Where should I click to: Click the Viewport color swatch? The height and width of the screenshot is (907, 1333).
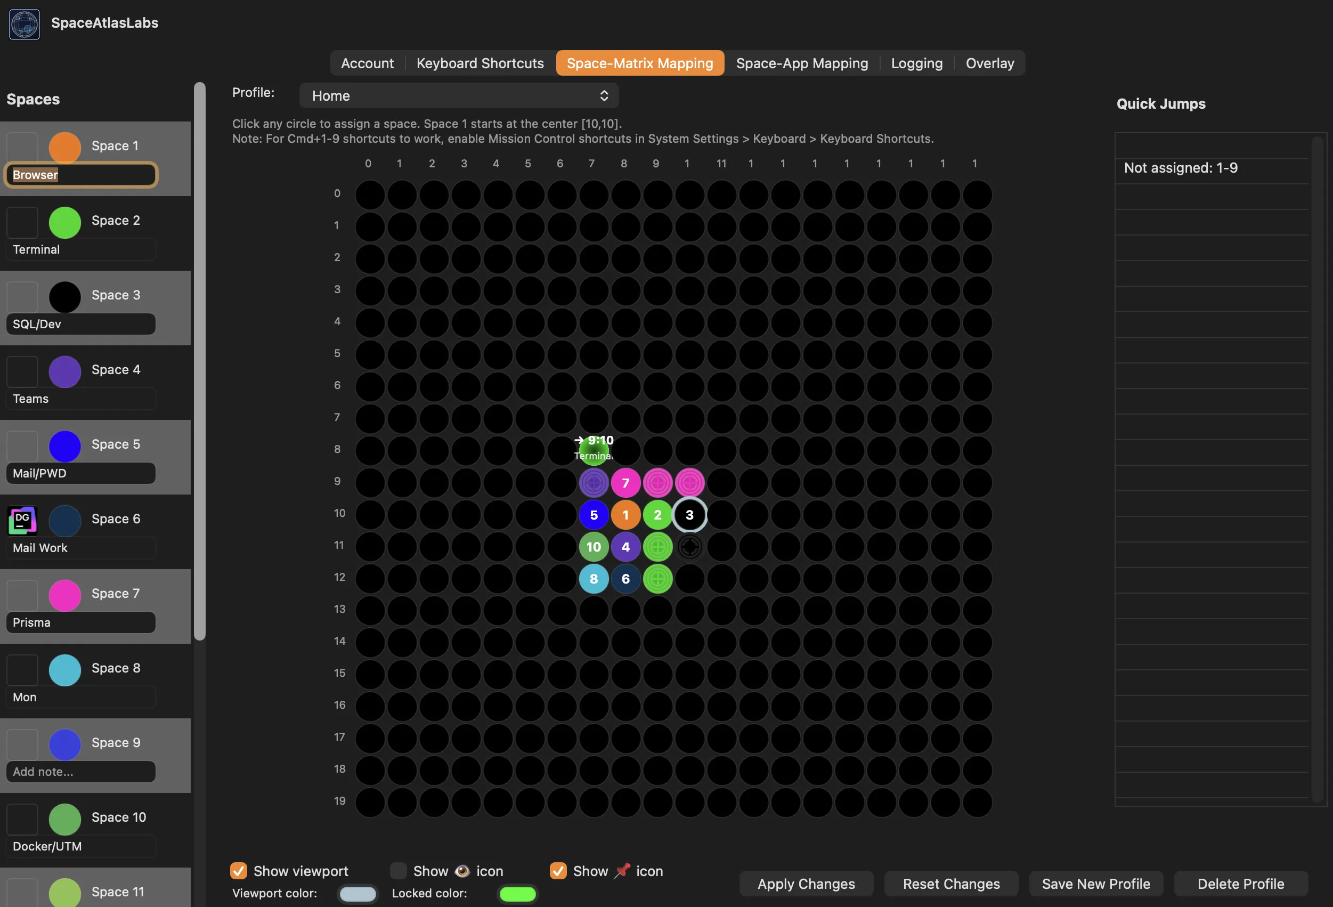click(x=357, y=893)
